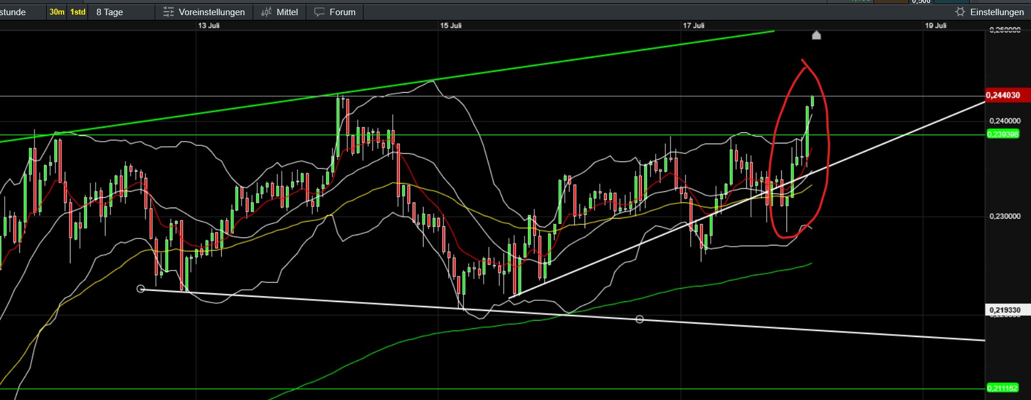Click the 0,240000 axis value

[x=1005, y=121]
